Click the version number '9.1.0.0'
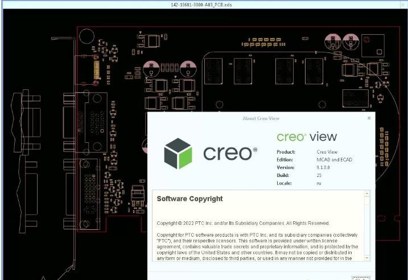Image resolution: width=408 pixels, height=280 pixels. (x=323, y=167)
